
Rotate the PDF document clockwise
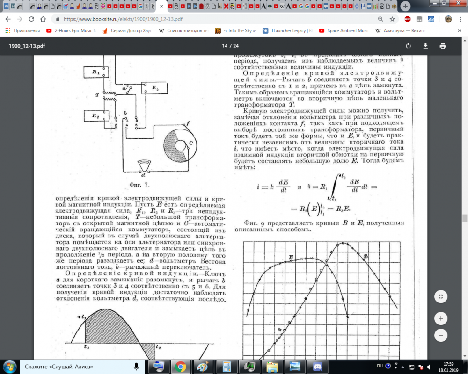coord(408,46)
